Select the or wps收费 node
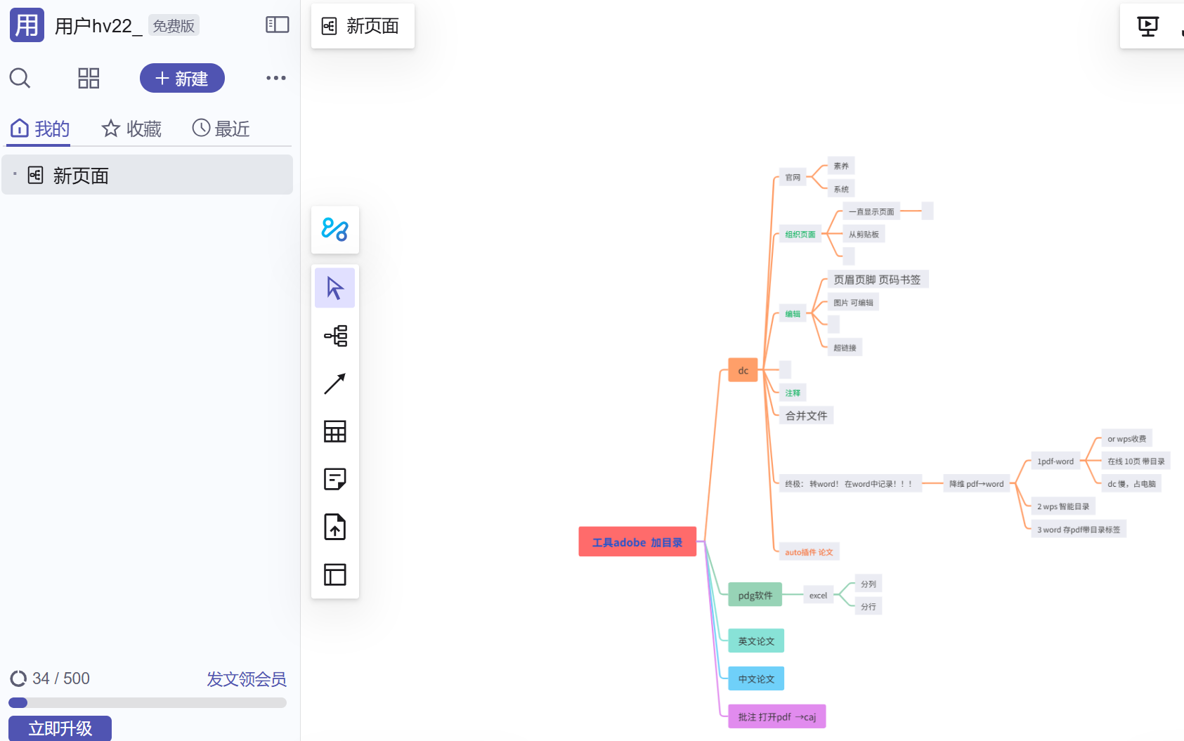 pos(1127,438)
